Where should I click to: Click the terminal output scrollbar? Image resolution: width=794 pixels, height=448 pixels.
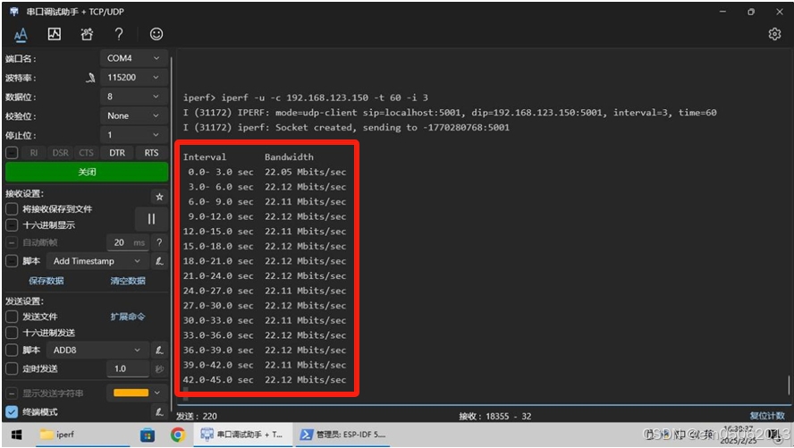pyautogui.click(x=789, y=385)
